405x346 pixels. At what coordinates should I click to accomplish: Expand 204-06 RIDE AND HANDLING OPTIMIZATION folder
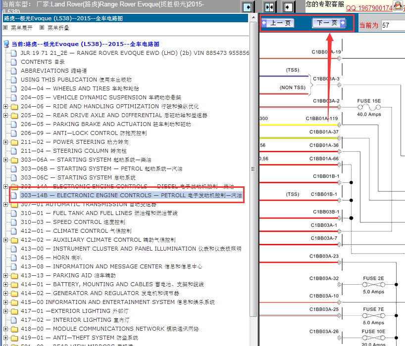5,106
